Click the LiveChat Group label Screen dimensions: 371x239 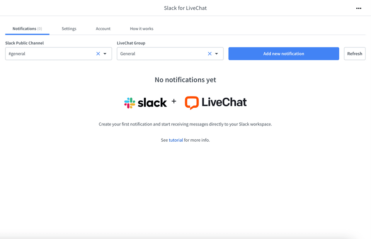[x=131, y=43]
